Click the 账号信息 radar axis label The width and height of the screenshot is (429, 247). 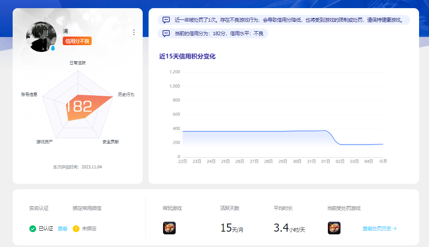pyautogui.click(x=29, y=95)
